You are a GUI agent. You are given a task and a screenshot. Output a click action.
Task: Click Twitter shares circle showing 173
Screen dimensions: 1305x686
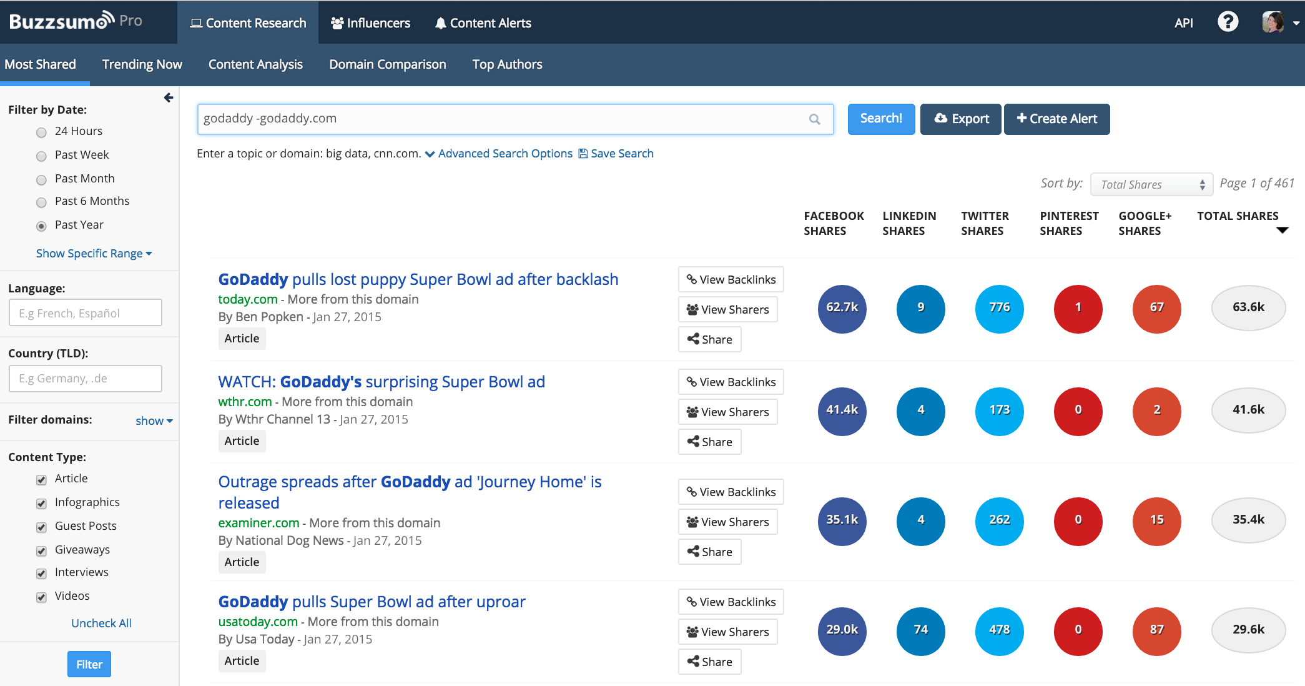999,411
